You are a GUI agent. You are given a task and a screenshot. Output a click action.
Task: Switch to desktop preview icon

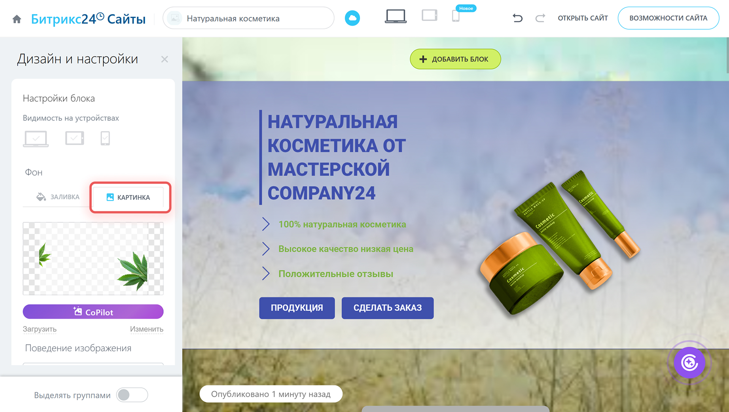pyautogui.click(x=395, y=17)
